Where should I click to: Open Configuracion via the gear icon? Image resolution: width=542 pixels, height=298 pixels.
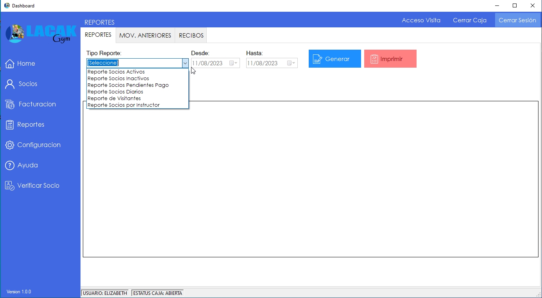tap(10, 145)
